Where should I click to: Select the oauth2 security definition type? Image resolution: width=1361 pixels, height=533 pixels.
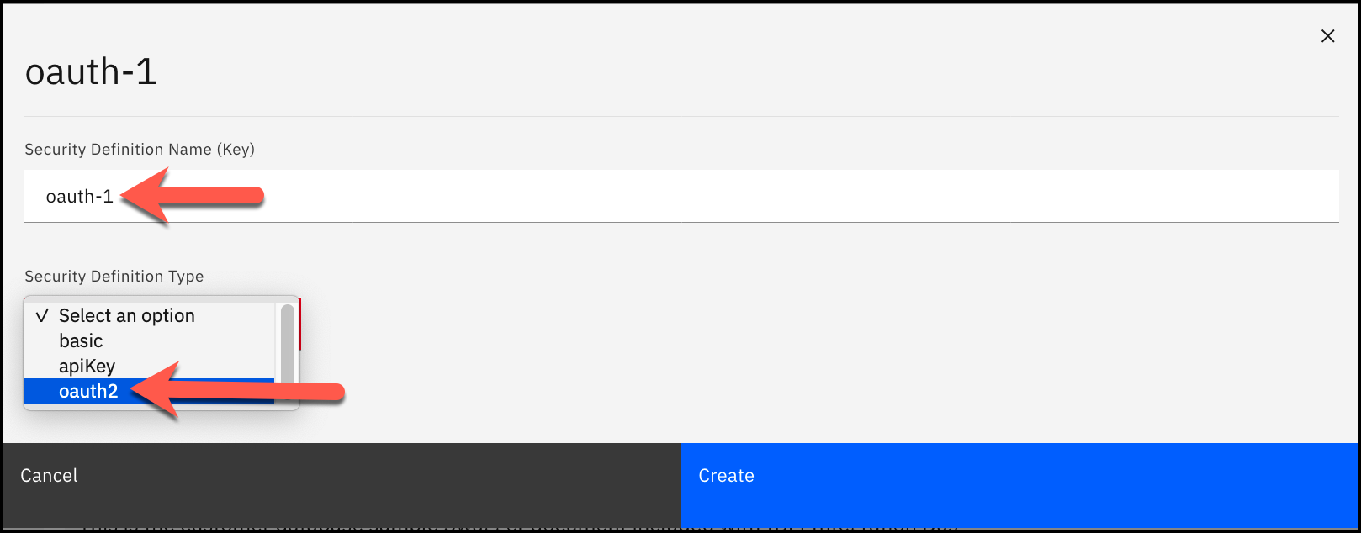[88, 391]
